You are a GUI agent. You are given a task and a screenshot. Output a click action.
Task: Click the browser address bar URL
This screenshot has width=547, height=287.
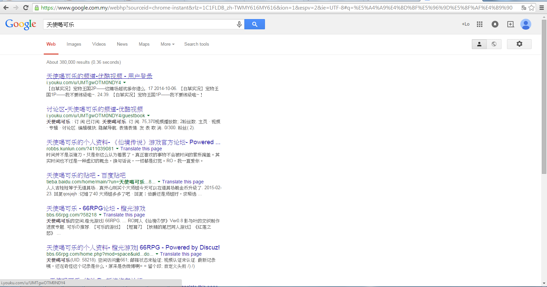coord(277,7)
